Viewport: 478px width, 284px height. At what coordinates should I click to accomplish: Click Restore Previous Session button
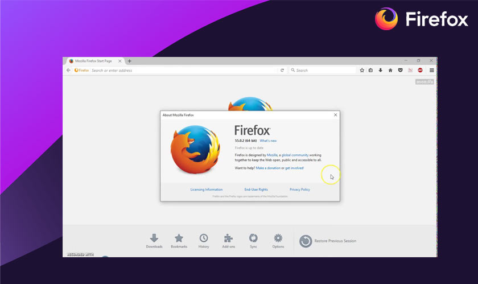[328, 241]
